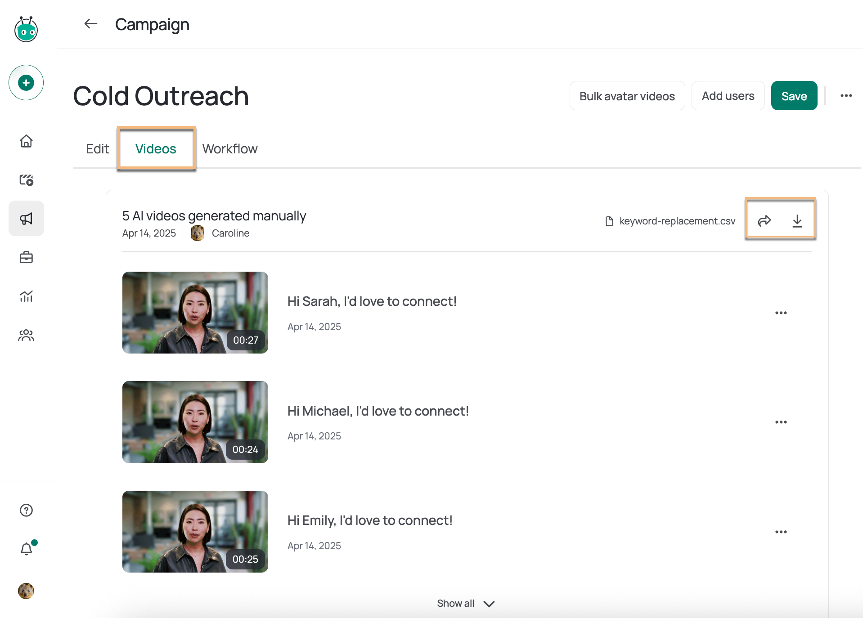
Task: Open the notifications bell icon
Action: [26, 549]
